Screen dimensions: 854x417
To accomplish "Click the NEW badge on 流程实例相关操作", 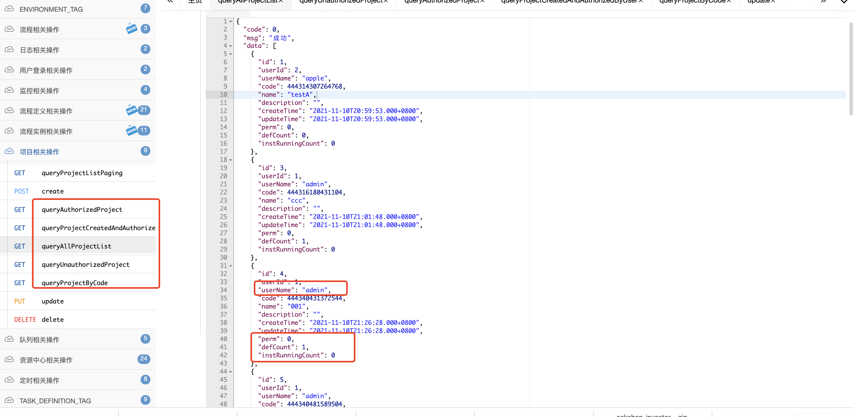I will pyautogui.click(x=131, y=131).
